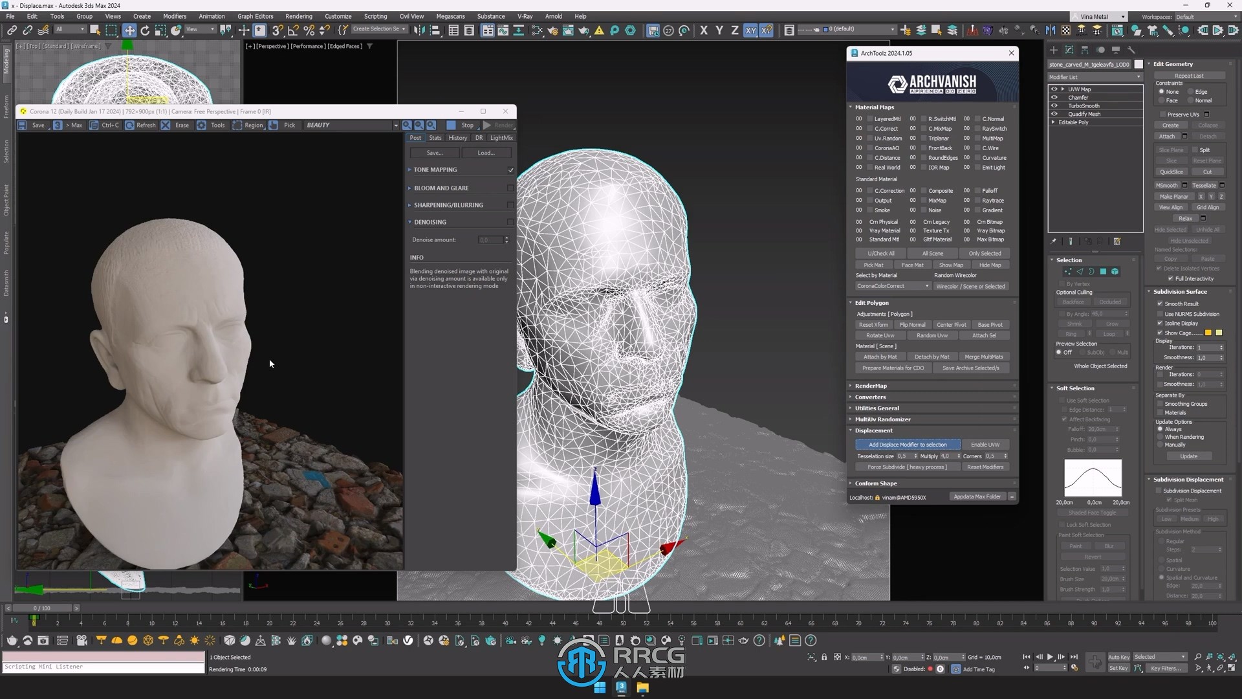Click the orange Show Cage color swatch
Image resolution: width=1242 pixels, height=699 pixels.
click(1208, 333)
